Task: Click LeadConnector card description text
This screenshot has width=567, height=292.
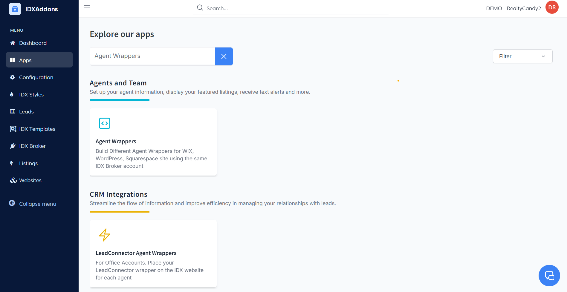Action: pyautogui.click(x=149, y=270)
